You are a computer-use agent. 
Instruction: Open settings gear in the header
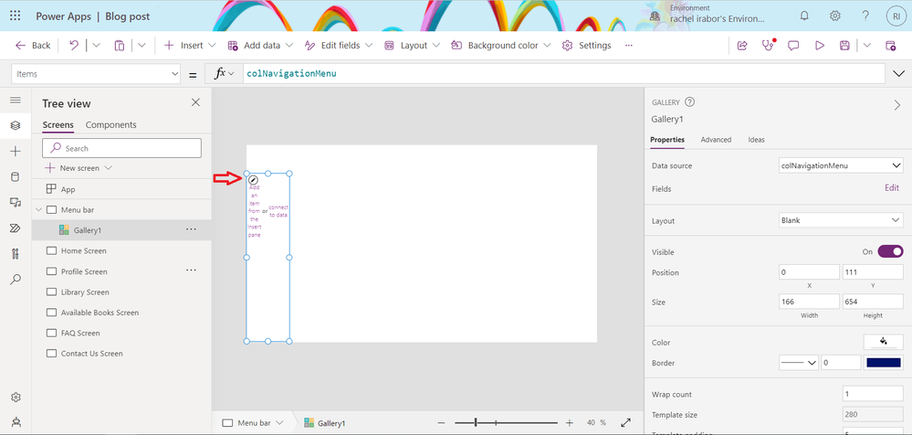pos(834,16)
